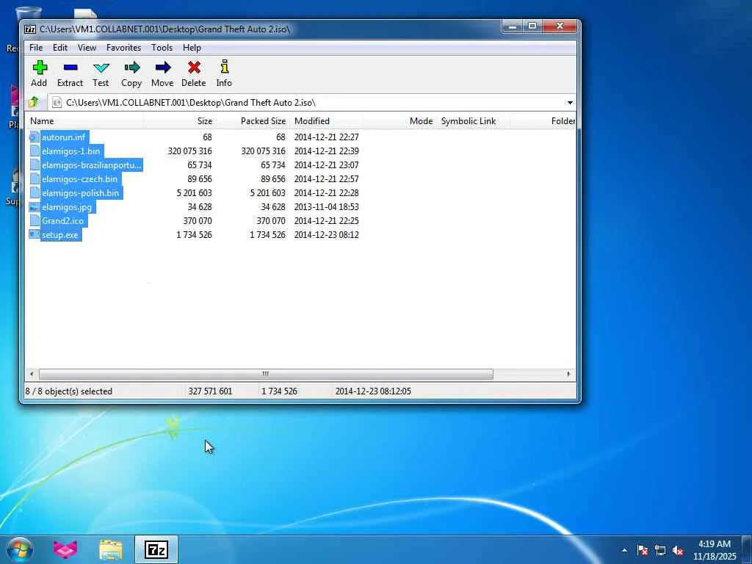
Task: Sort by Modified column header
Action: (x=326, y=121)
